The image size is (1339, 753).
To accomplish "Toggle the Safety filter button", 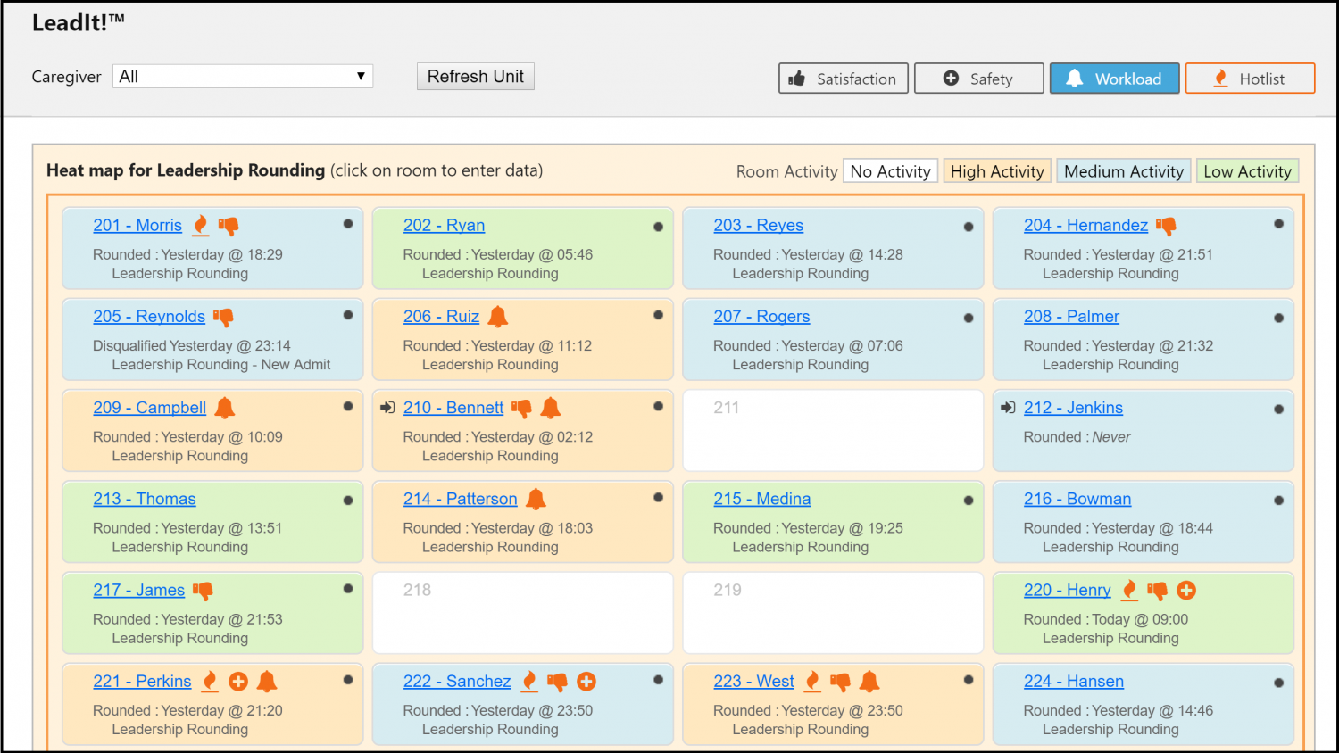I will pyautogui.click(x=978, y=79).
